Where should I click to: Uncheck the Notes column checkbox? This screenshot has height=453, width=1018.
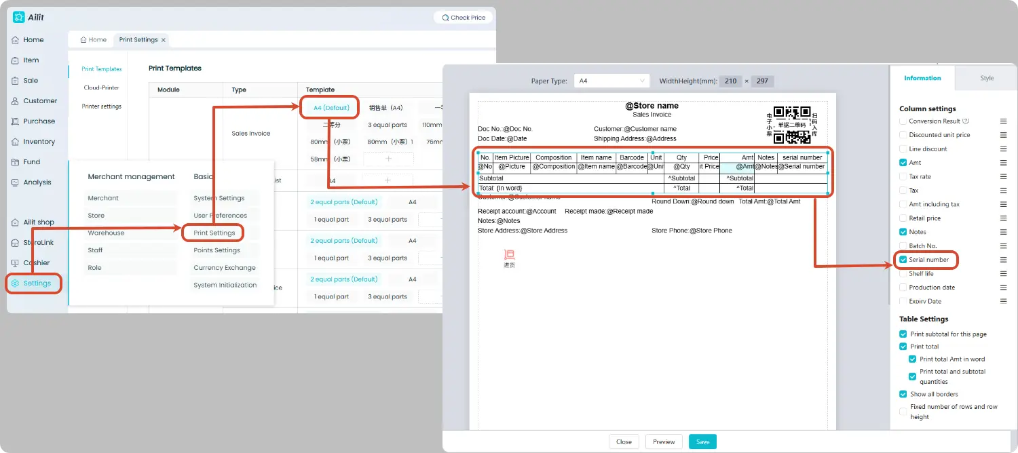(903, 232)
